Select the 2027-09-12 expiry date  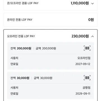click(x=83, y=64)
